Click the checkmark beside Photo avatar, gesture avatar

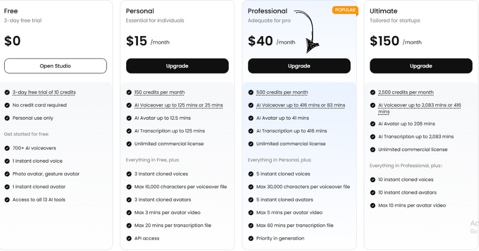pyautogui.click(x=7, y=174)
